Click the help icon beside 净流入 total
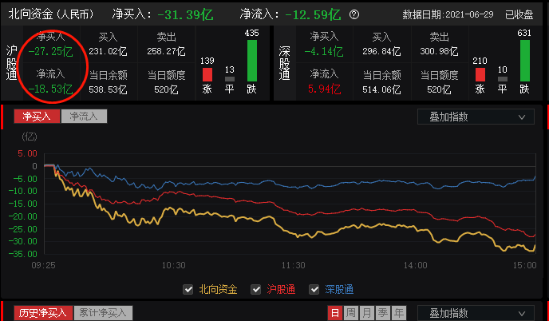Screen dimensions: 549x321 [354, 14]
